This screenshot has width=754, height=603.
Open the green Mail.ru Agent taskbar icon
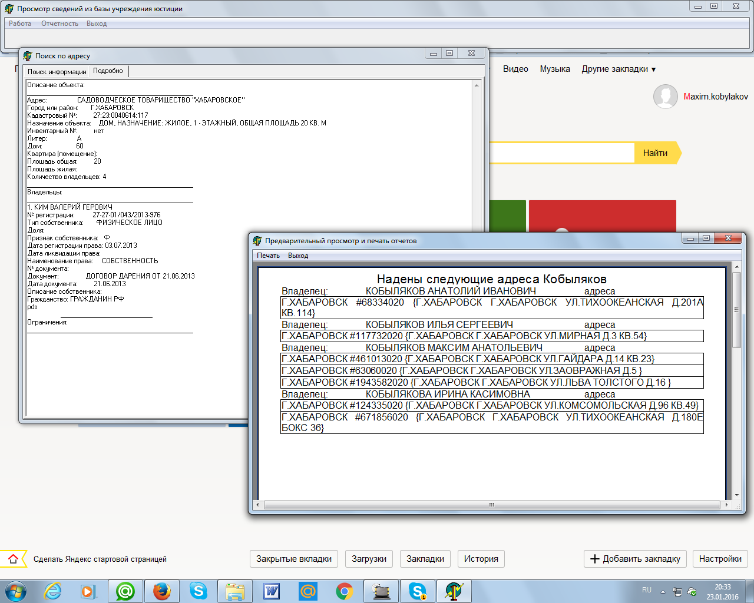(125, 591)
